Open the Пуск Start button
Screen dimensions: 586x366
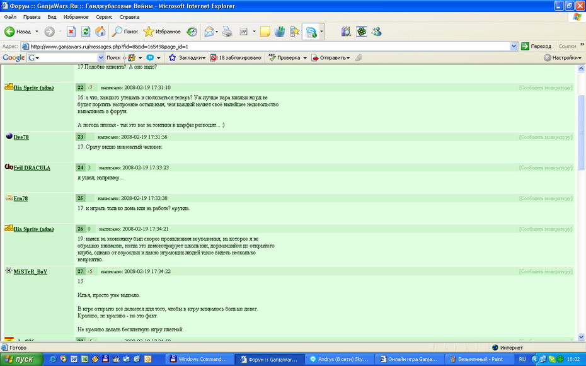21,359
